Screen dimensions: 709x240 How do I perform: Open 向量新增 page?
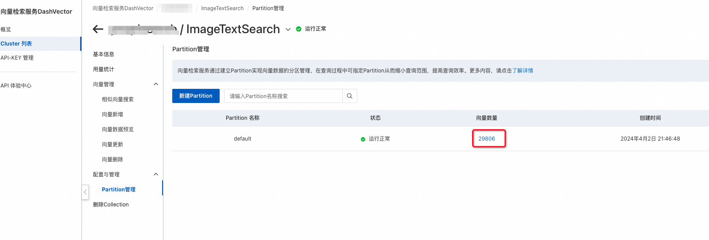pyautogui.click(x=112, y=114)
